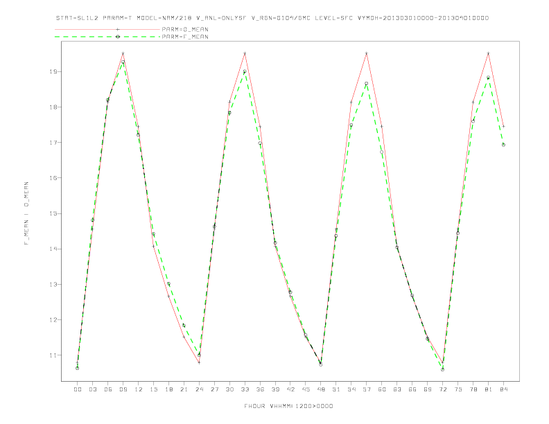The height and width of the screenshot is (424, 549).
Task: Select the red O_MEAN legend line sample
Action: (107, 29)
